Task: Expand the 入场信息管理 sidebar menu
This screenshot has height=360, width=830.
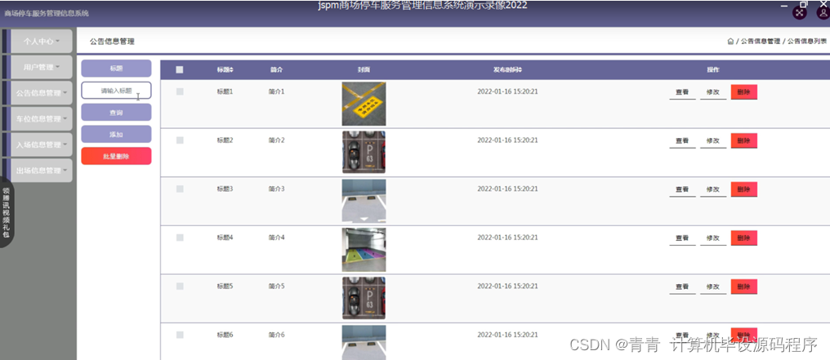Action: [x=42, y=144]
